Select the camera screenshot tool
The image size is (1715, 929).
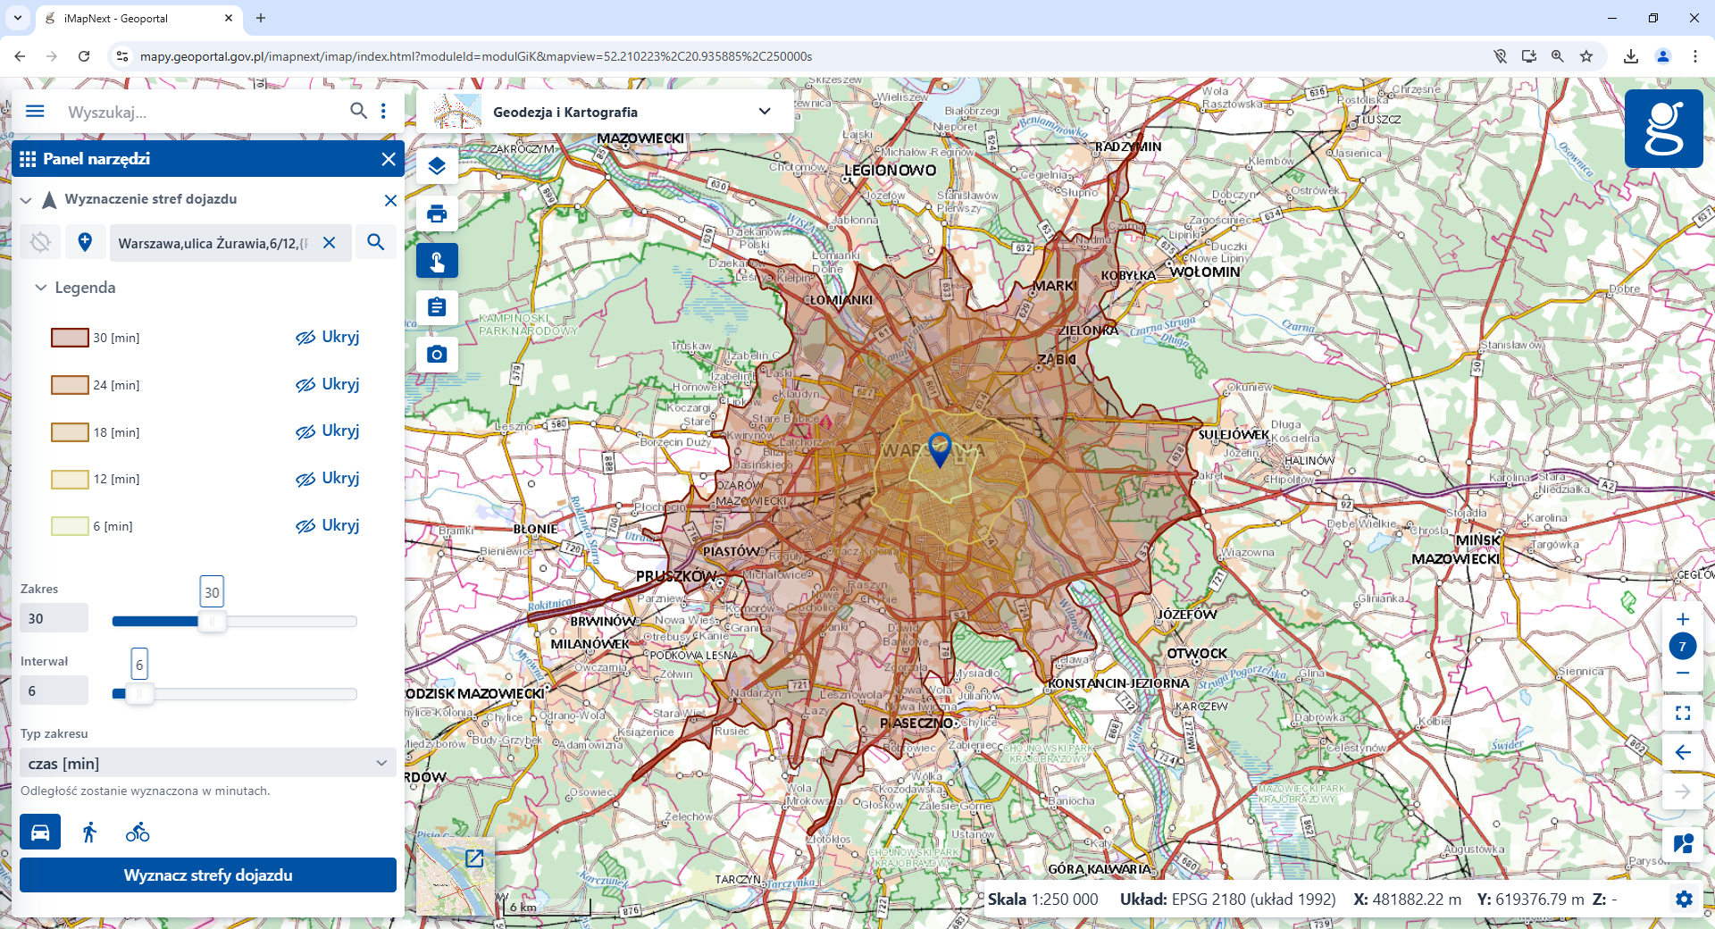(437, 355)
